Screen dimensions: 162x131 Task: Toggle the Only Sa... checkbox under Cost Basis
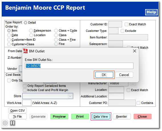coord(9,81)
